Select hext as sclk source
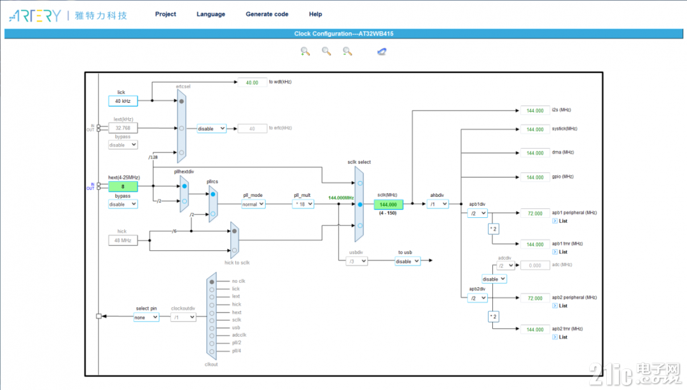 point(360,184)
